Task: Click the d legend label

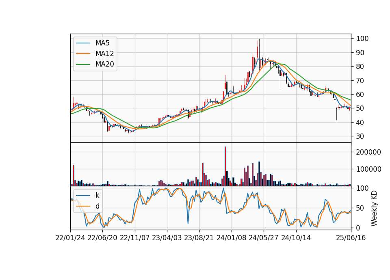Action: tap(97, 206)
